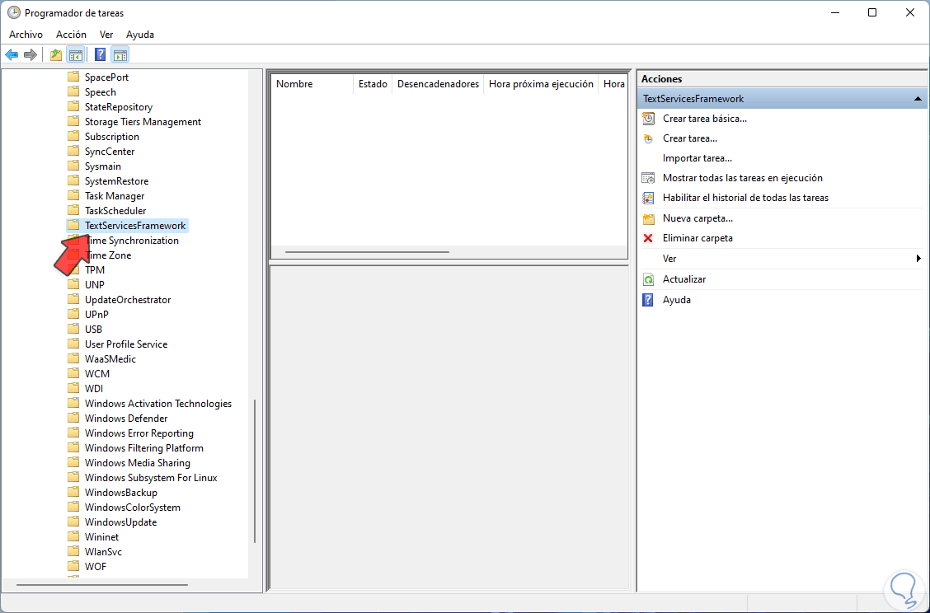Collapse the TextServicesFramework actions section
This screenshot has height=613, width=930.
point(918,99)
